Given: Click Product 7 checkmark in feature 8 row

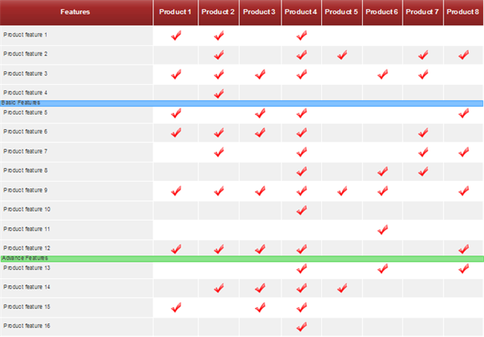Looking at the screenshot, I should (423, 171).
